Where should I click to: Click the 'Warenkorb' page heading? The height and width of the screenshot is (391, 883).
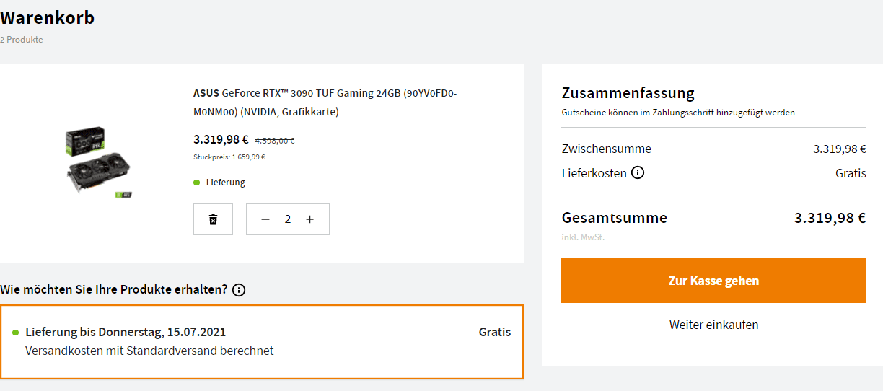(x=48, y=17)
